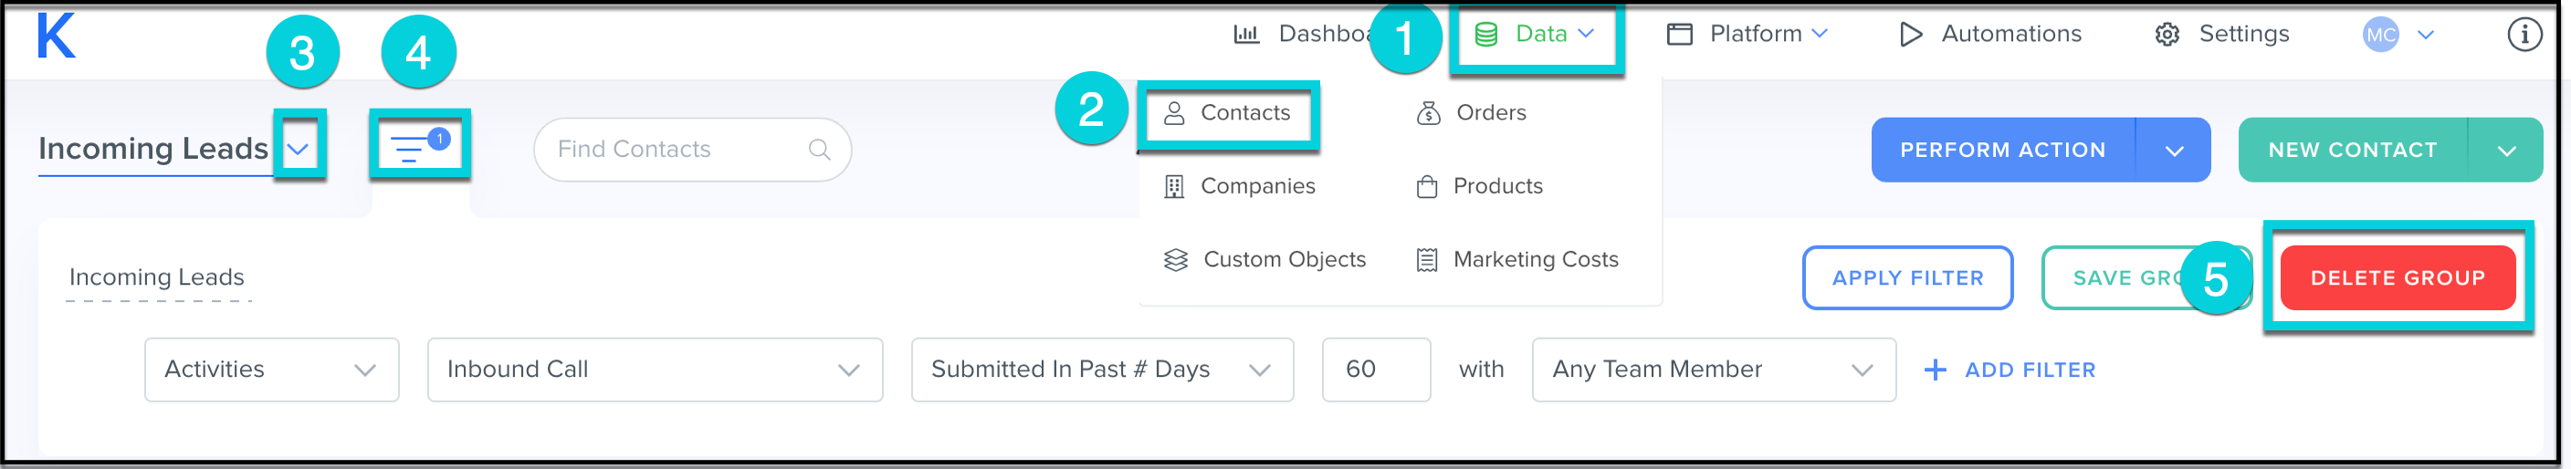2571x469 pixels.
Task: Open the Submitted In Past # Days dropdown
Action: tap(1102, 370)
